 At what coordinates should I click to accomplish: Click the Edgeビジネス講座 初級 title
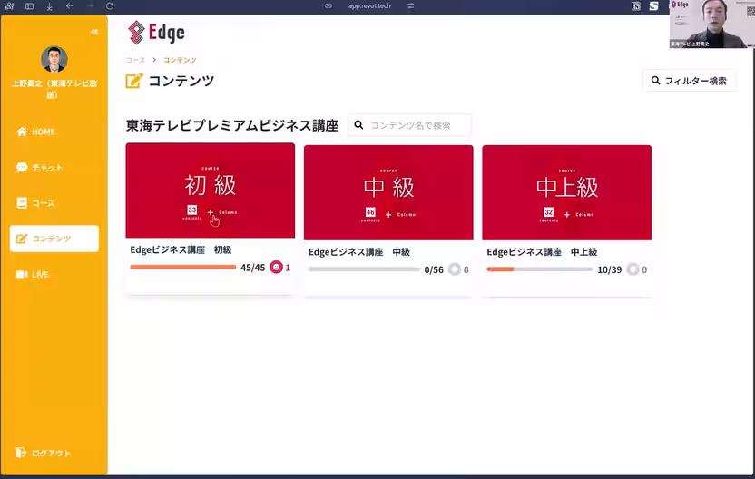pos(181,249)
